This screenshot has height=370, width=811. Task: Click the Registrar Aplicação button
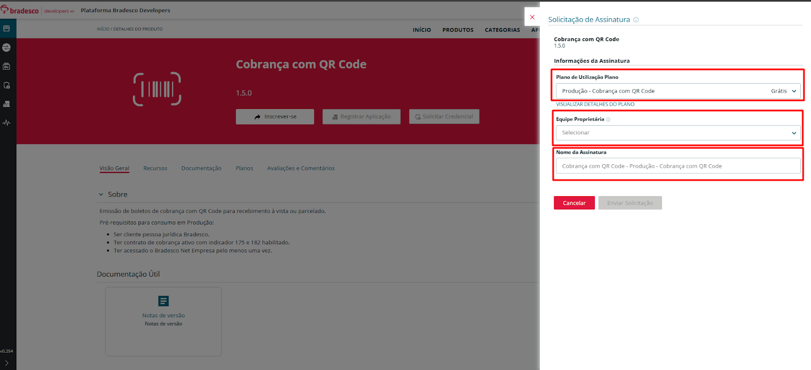tap(361, 117)
